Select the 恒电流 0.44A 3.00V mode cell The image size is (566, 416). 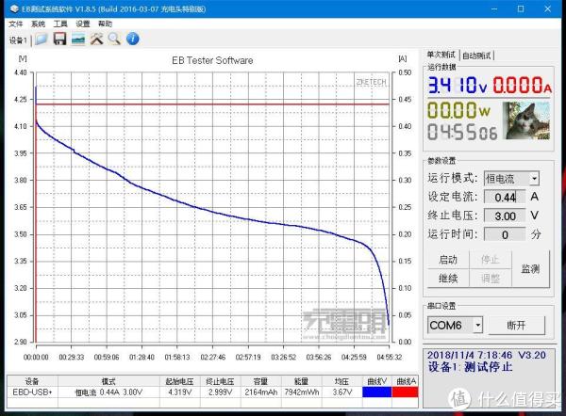tap(108, 392)
